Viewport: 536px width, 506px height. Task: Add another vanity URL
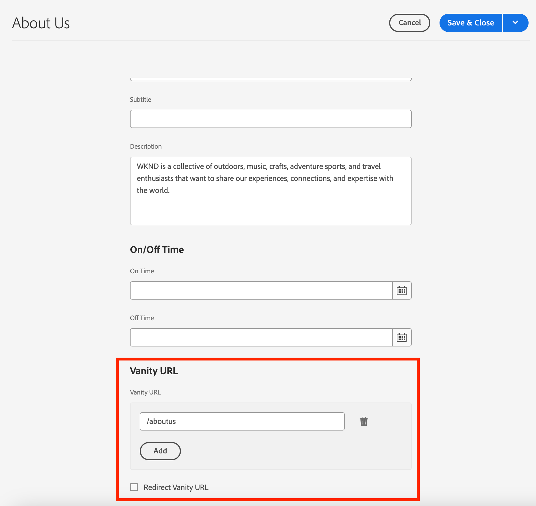pos(160,451)
